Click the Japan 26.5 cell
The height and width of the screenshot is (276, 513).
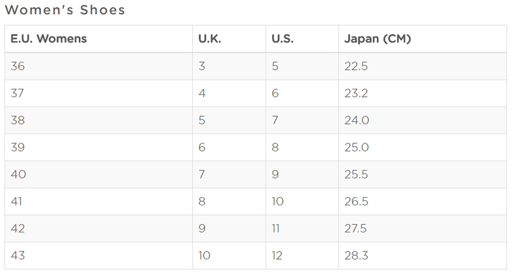click(423, 202)
